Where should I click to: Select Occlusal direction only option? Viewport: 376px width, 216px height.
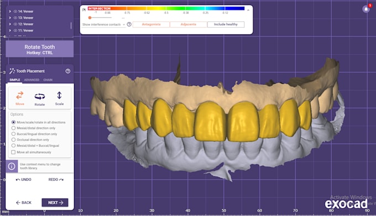pyautogui.click(x=13, y=140)
